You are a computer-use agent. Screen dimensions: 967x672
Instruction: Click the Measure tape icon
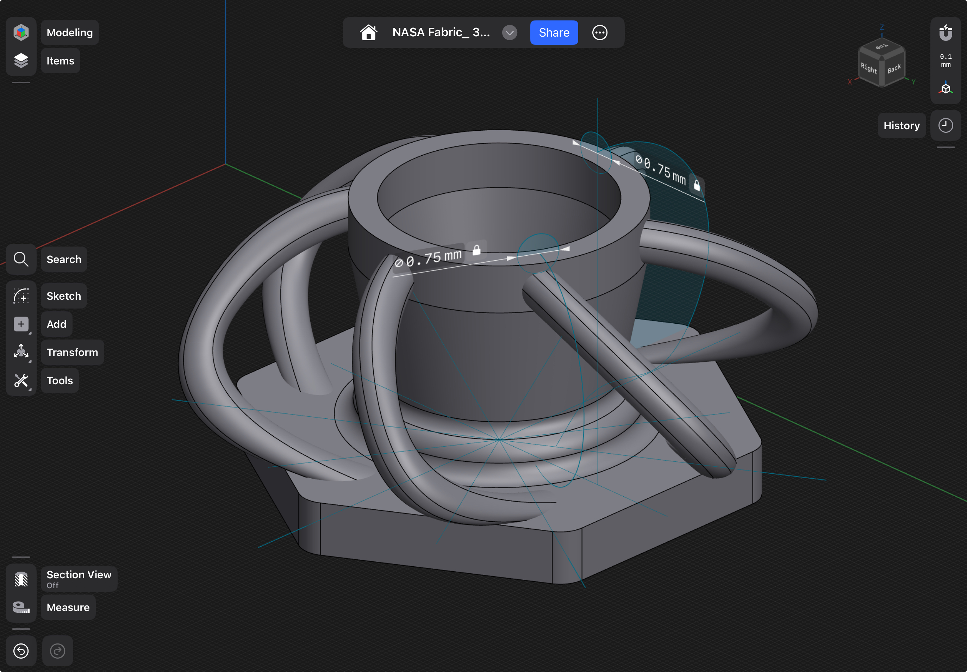tap(21, 607)
